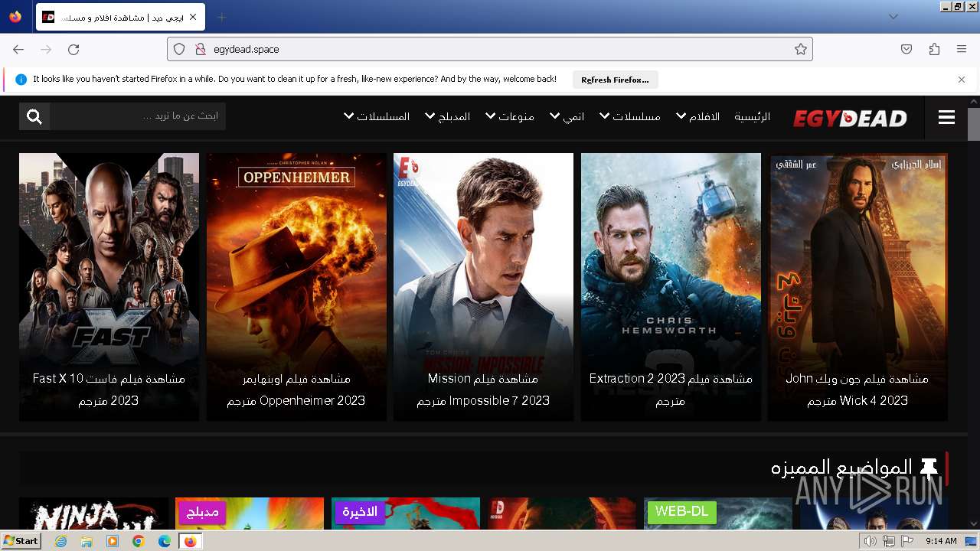Expand the مسلسلات dropdown menu

[x=629, y=116]
